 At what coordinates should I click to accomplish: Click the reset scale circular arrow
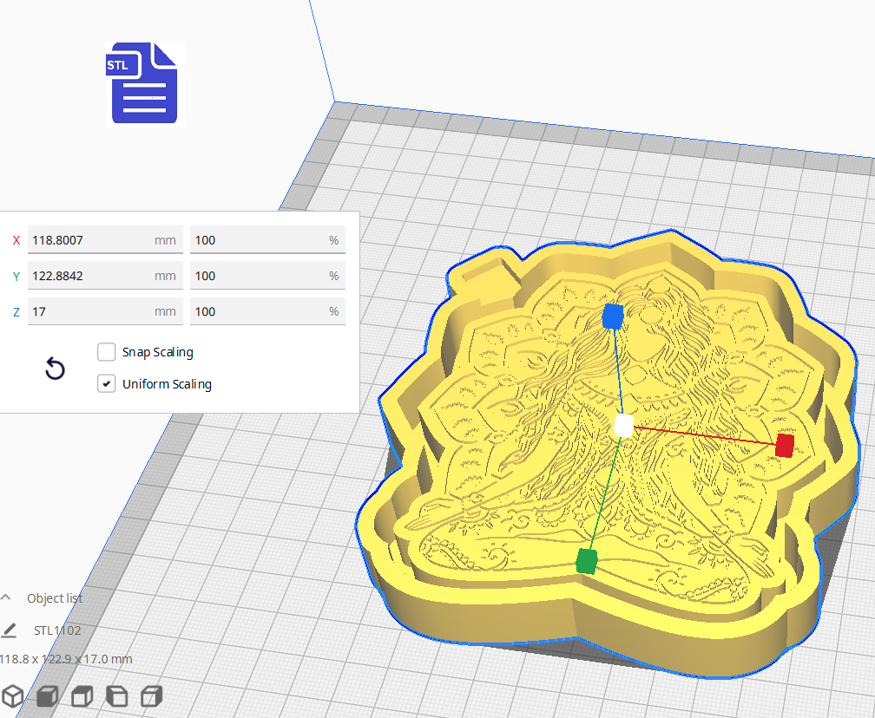(55, 369)
